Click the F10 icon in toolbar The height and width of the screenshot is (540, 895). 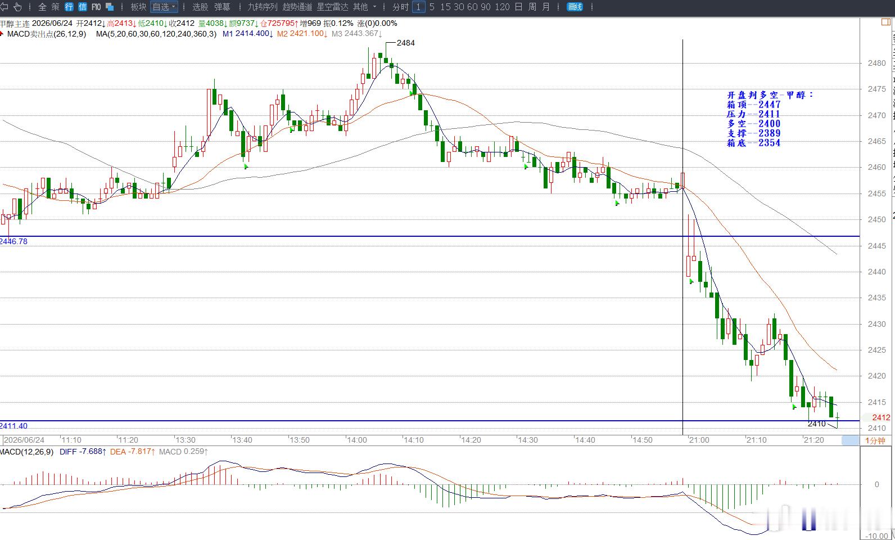96,7
